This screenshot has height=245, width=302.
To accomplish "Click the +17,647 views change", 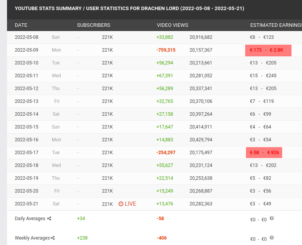I will pos(165,127).
